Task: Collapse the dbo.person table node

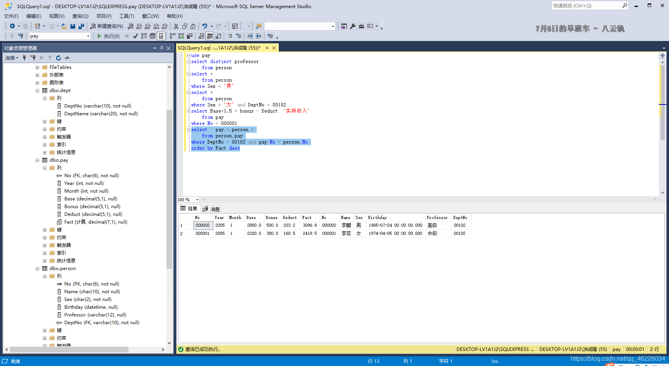Action: tap(38, 269)
